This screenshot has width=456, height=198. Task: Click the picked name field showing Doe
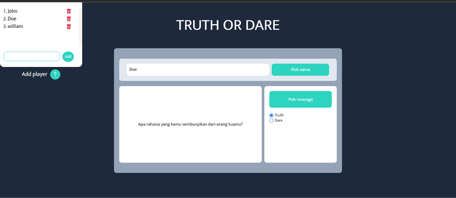tap(198, 70)
